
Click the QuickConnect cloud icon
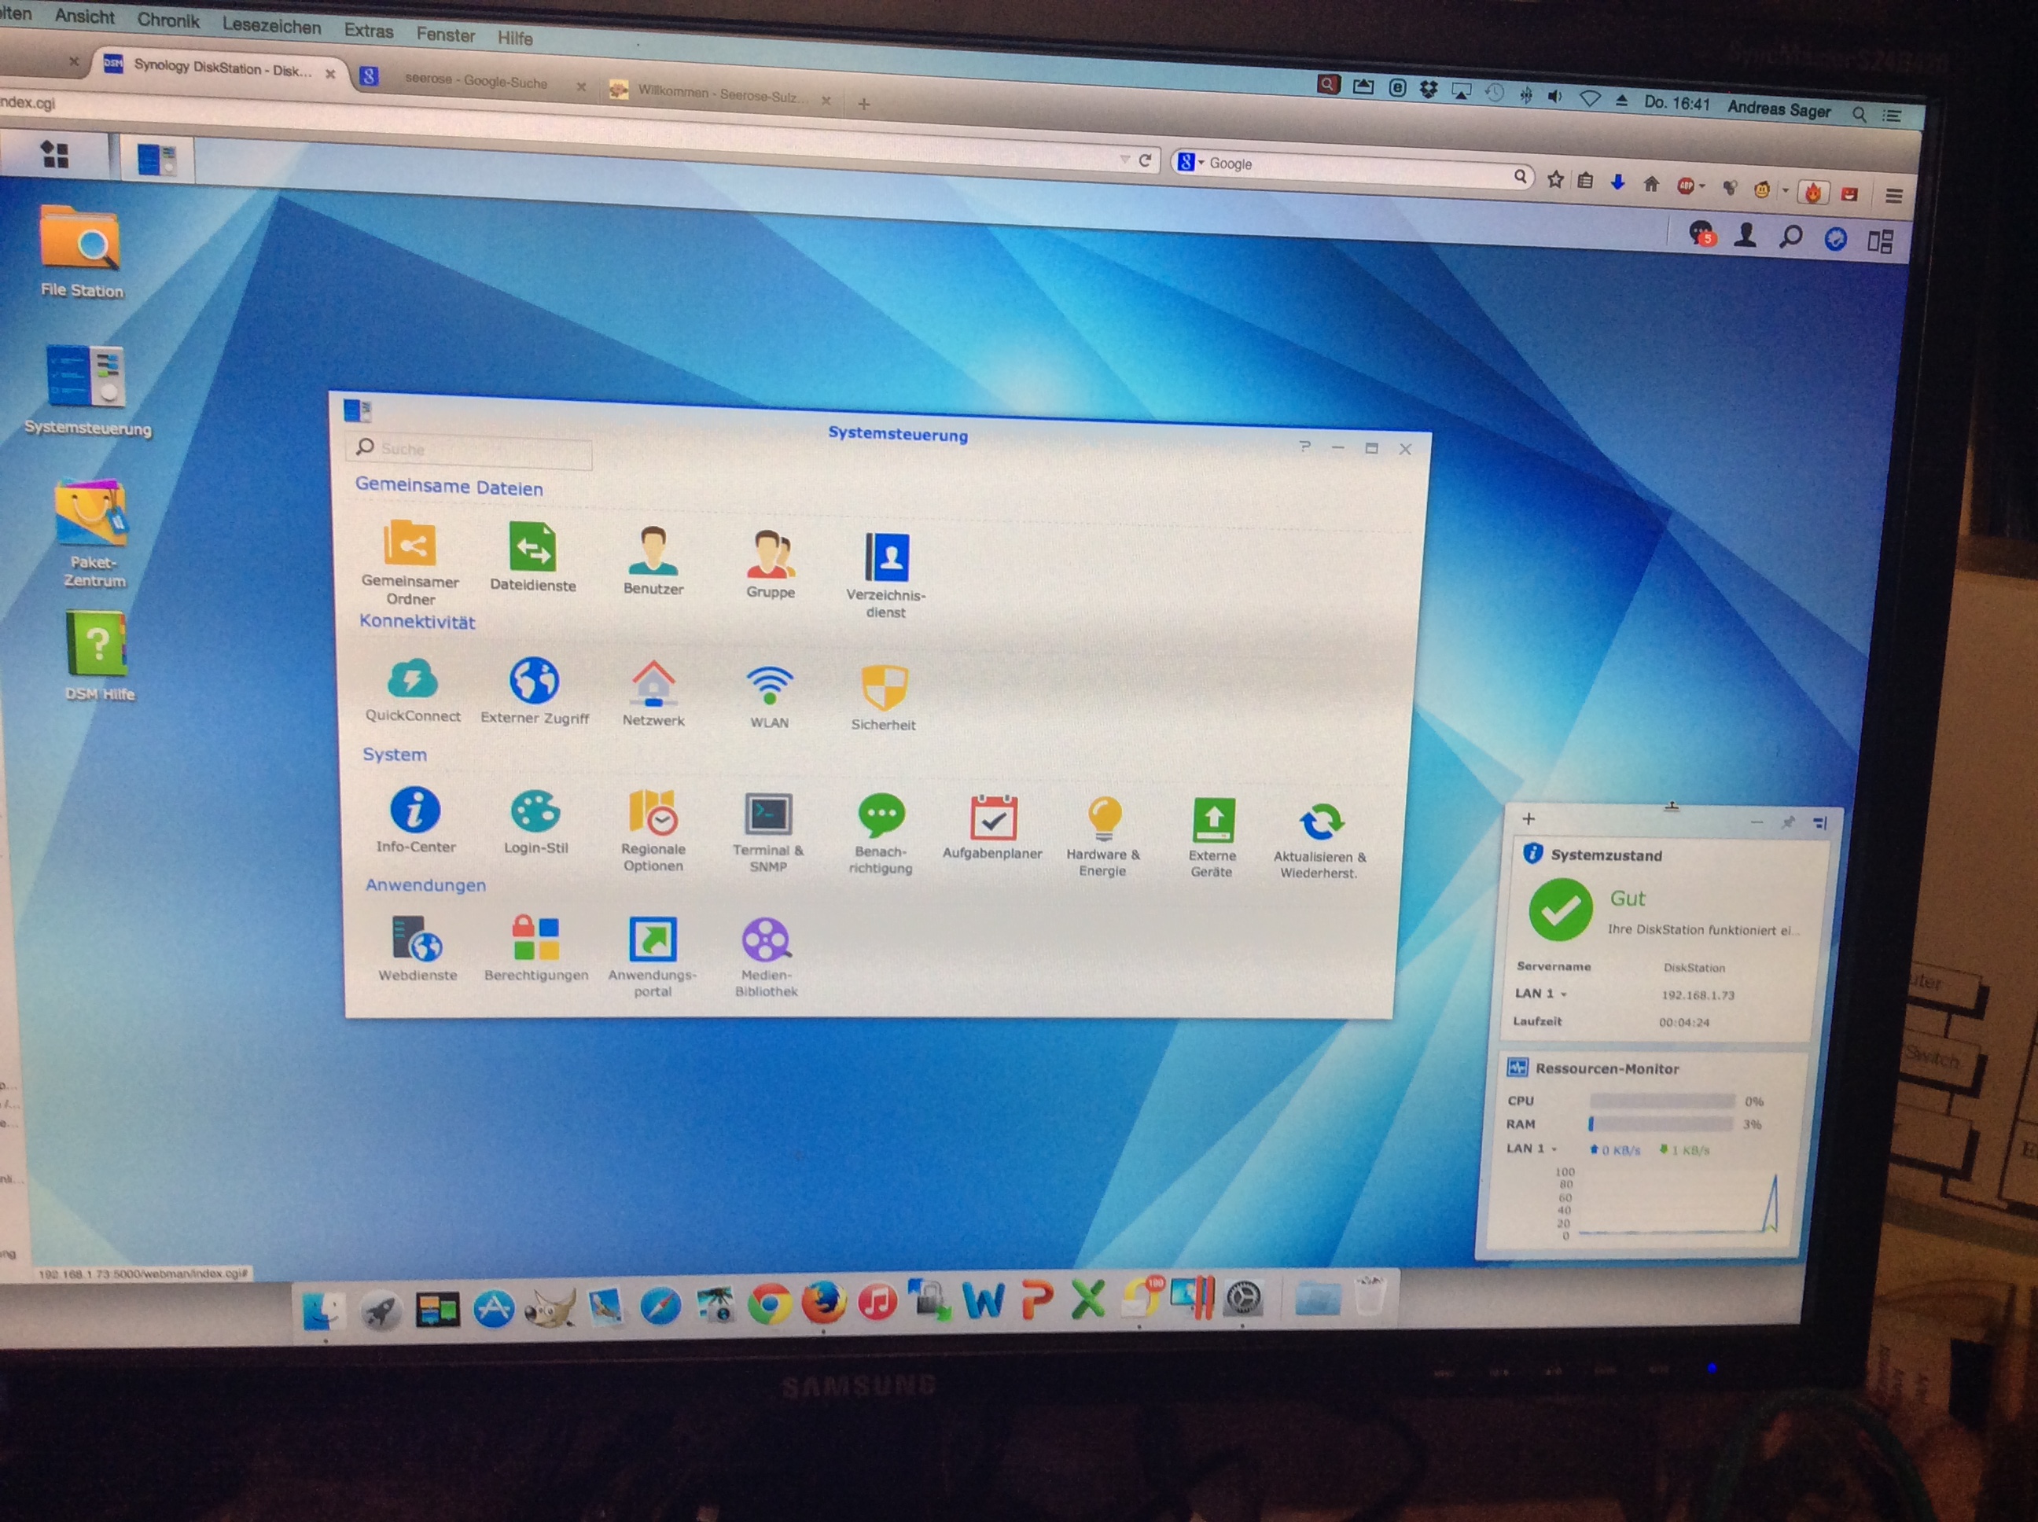point(412,680)
